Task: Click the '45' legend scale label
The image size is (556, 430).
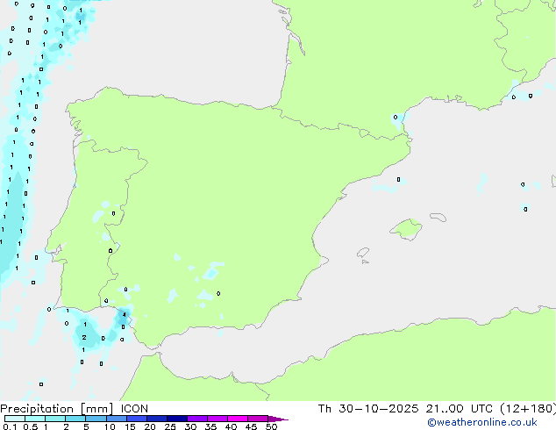Action: tap(251, 426)
